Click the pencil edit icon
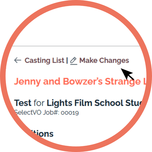 [x=73, y=61]
